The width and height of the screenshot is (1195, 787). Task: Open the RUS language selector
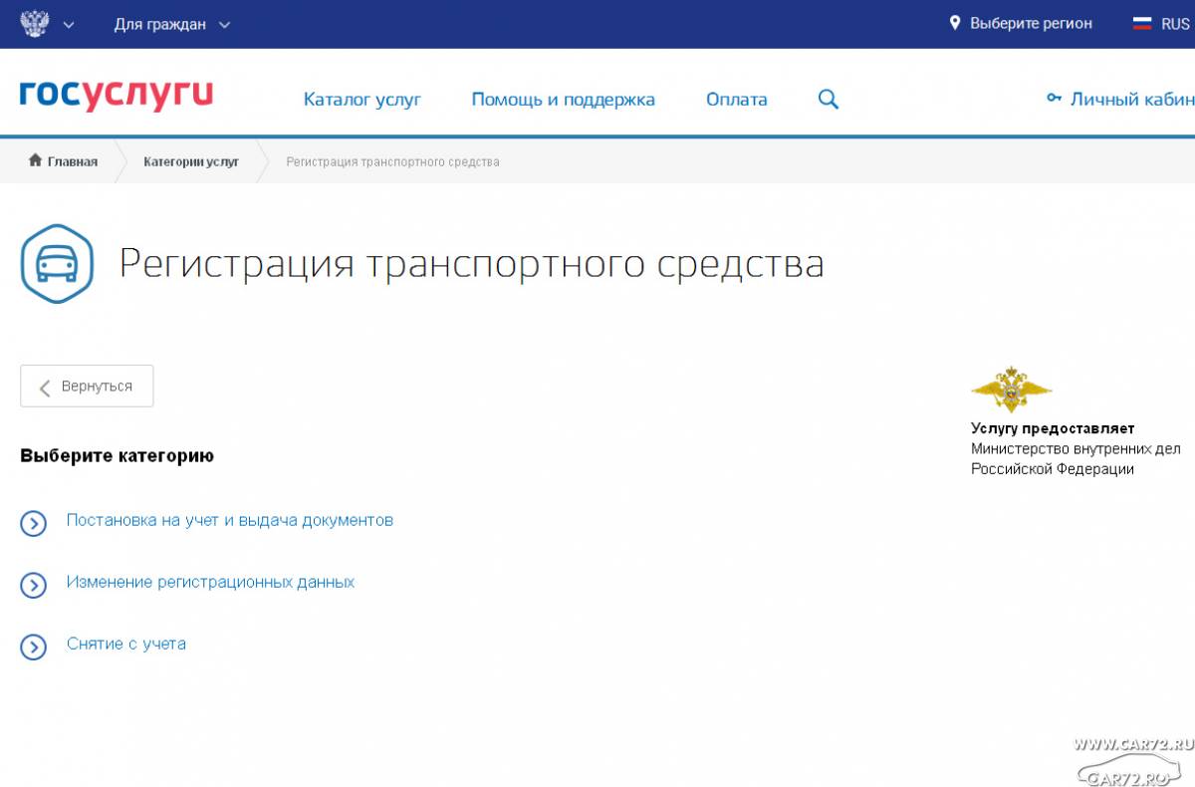click(x=1174, y=24)
